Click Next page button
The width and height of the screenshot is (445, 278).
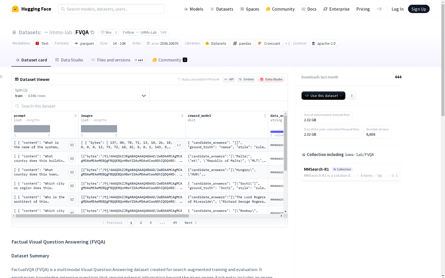[191, 223]
